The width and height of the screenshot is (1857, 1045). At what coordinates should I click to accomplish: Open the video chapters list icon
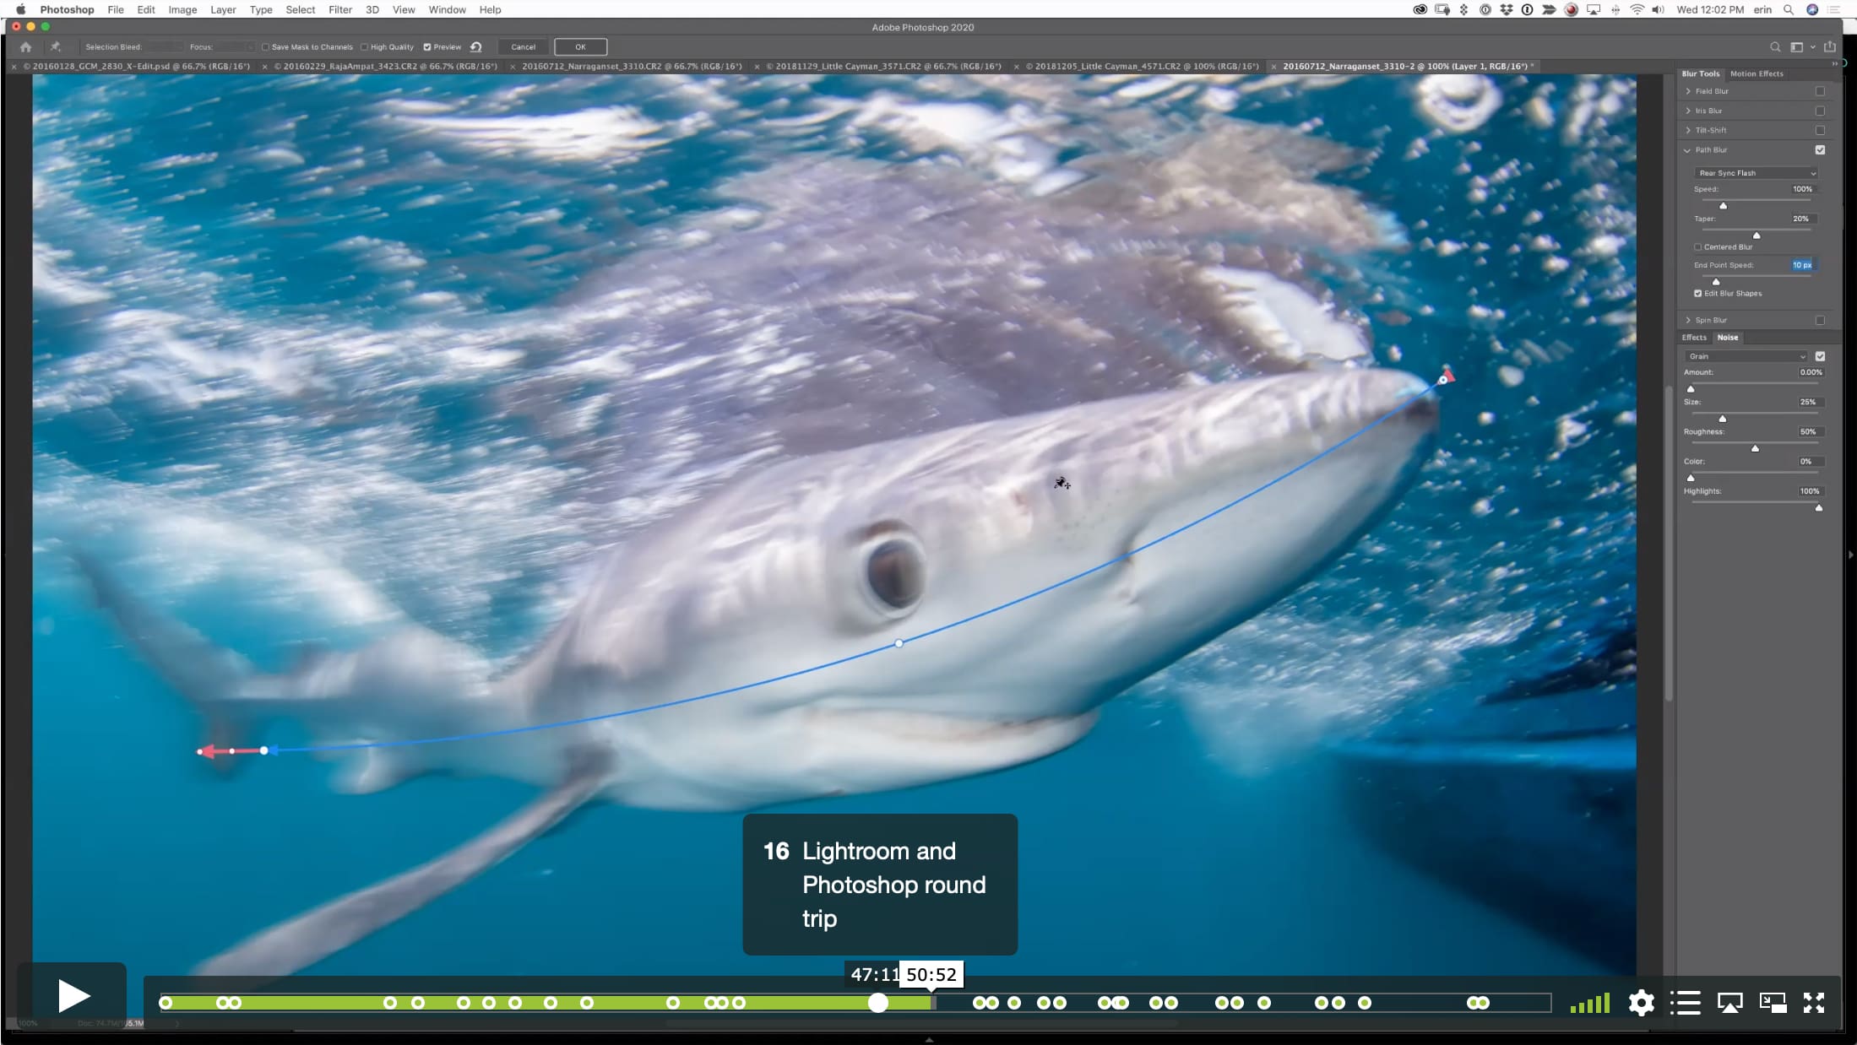(x=1685, y=1003)
